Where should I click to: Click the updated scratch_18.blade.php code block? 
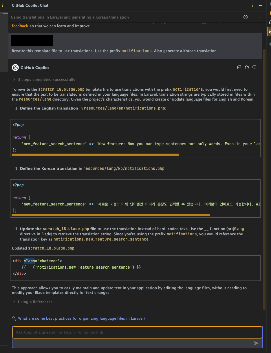point(135,268)
